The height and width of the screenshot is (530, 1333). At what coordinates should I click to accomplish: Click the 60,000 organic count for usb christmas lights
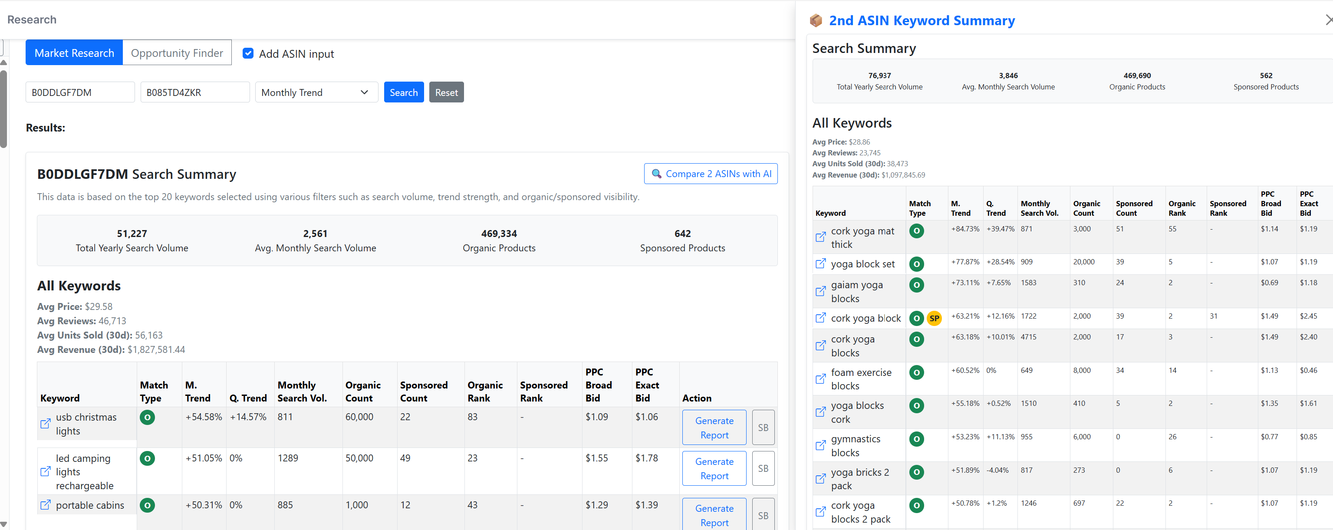click(359, 417)
